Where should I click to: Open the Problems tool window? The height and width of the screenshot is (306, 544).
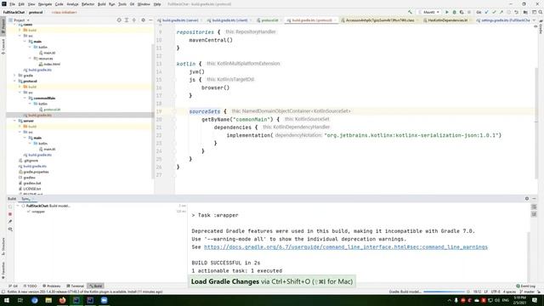click(51, 286)
